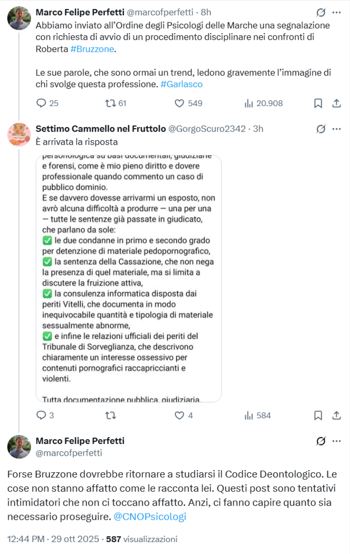Like the post with 549 likes
Screen dimensions: 350x554
(x=180, y=103)
